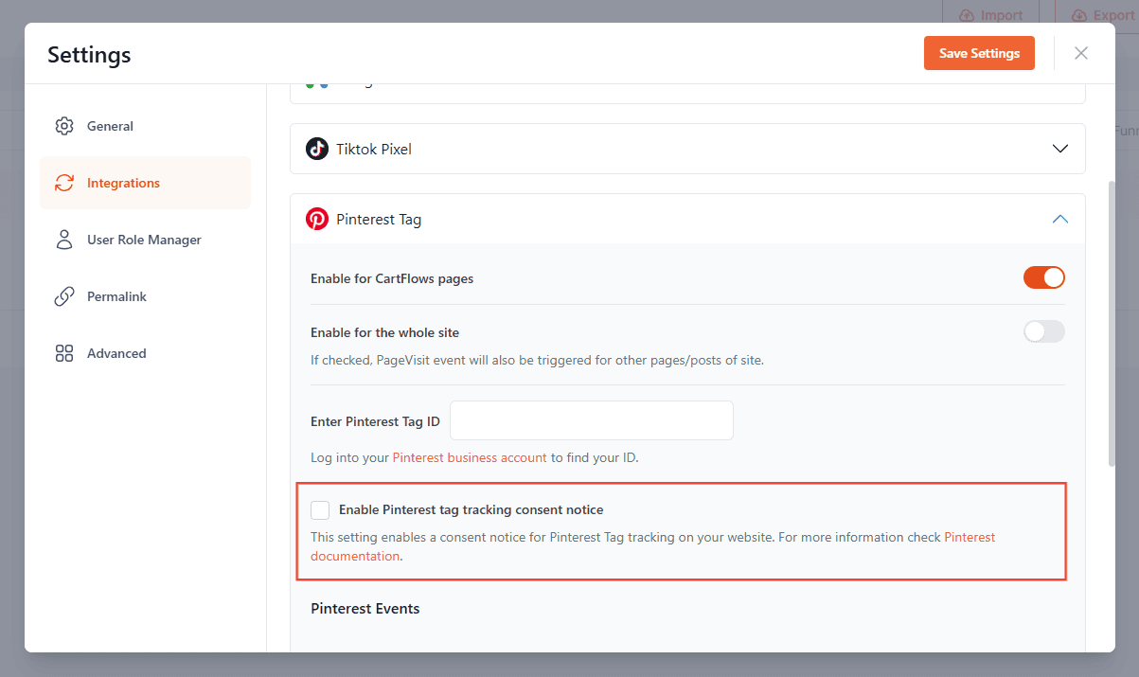Disable the Enable for CartFlows pages toggle
Image resolution: width=1139 pixels, height=677 pixels.
pyautogui.click(x=1043, y=278)
